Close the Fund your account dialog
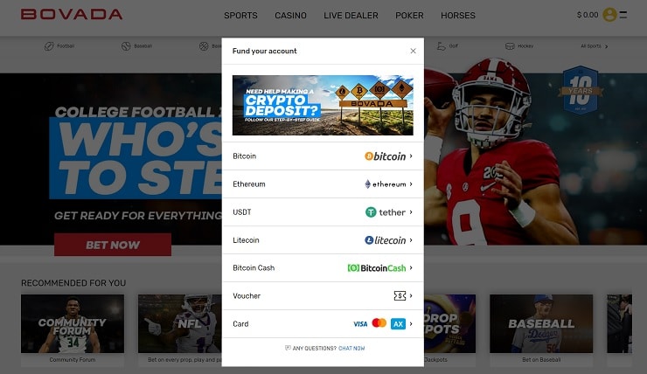This screenshot has width=647, height=374. coord(413,51)
